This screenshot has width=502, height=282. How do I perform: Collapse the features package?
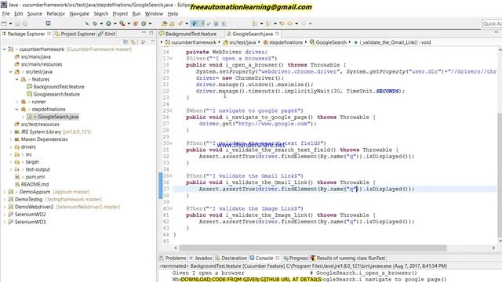point(17,79)
